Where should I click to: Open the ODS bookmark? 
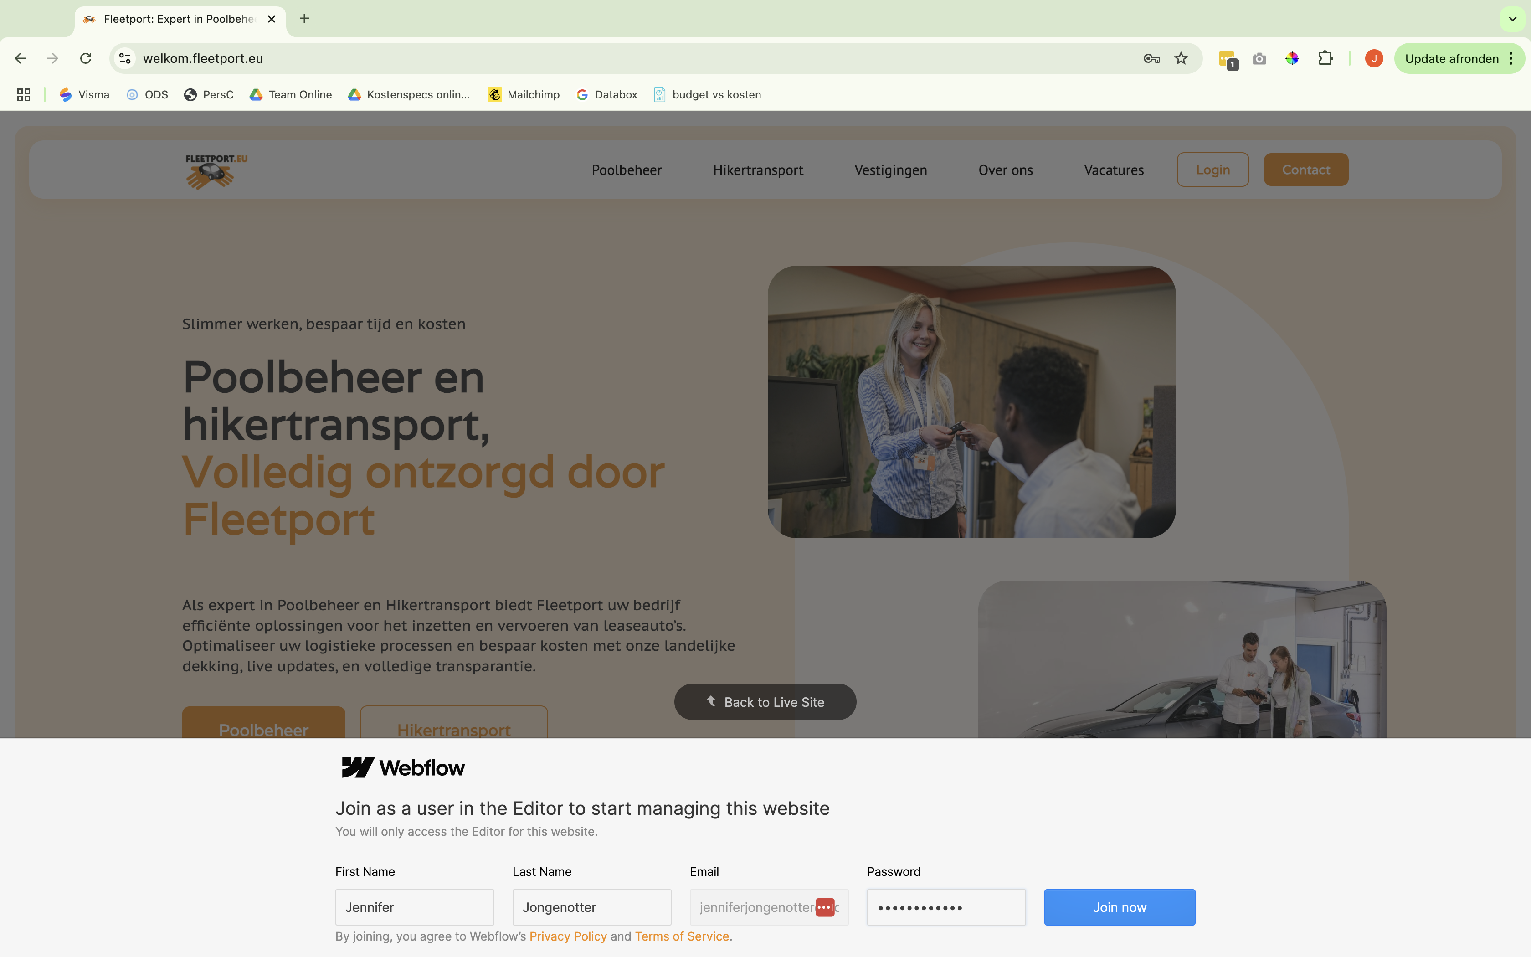click(148, 95)
